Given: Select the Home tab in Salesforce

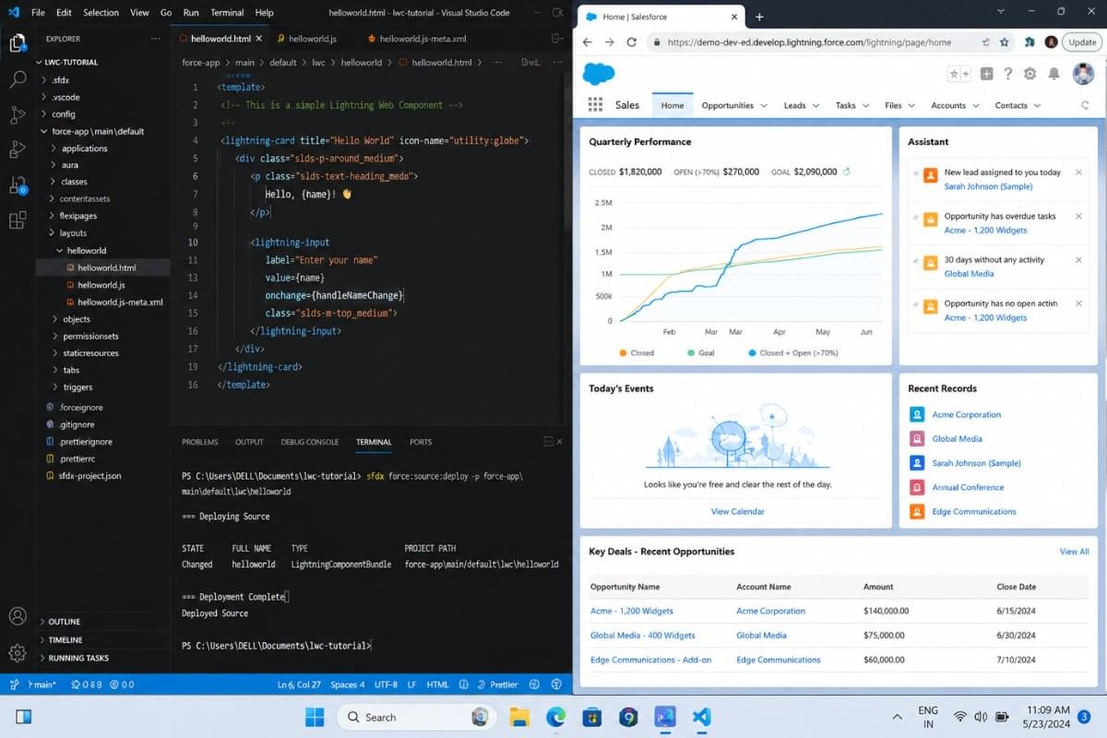Looking at the screenshot, I should tap(673, 106).
